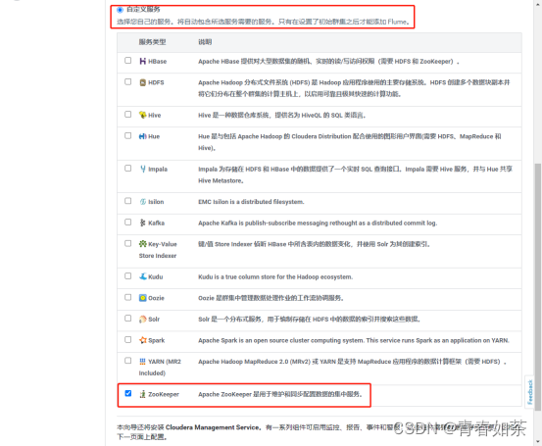Viewport: 542px width, 446px height.
Task: Tick the Oozie checkbox
Action: 127,297
